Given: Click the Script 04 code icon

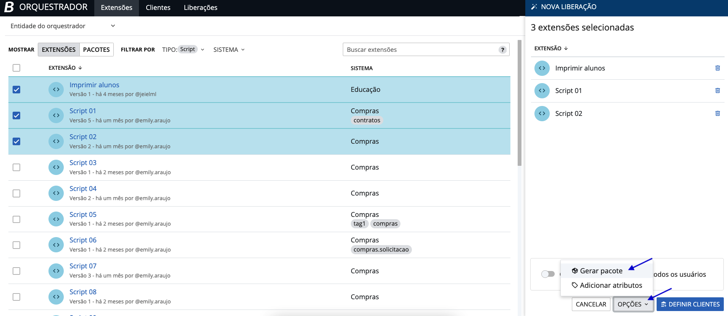Looking at the screenshot, I should tap(56, 193).
